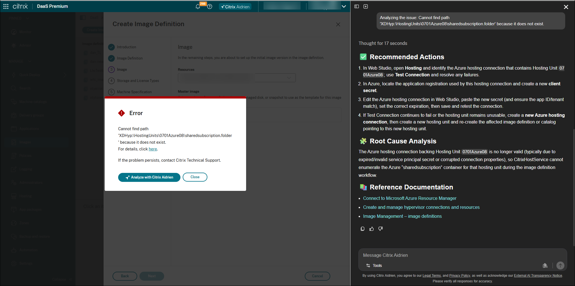575x286 pixels.
Task: Send the message with arrow button
Action: (560, 266)
